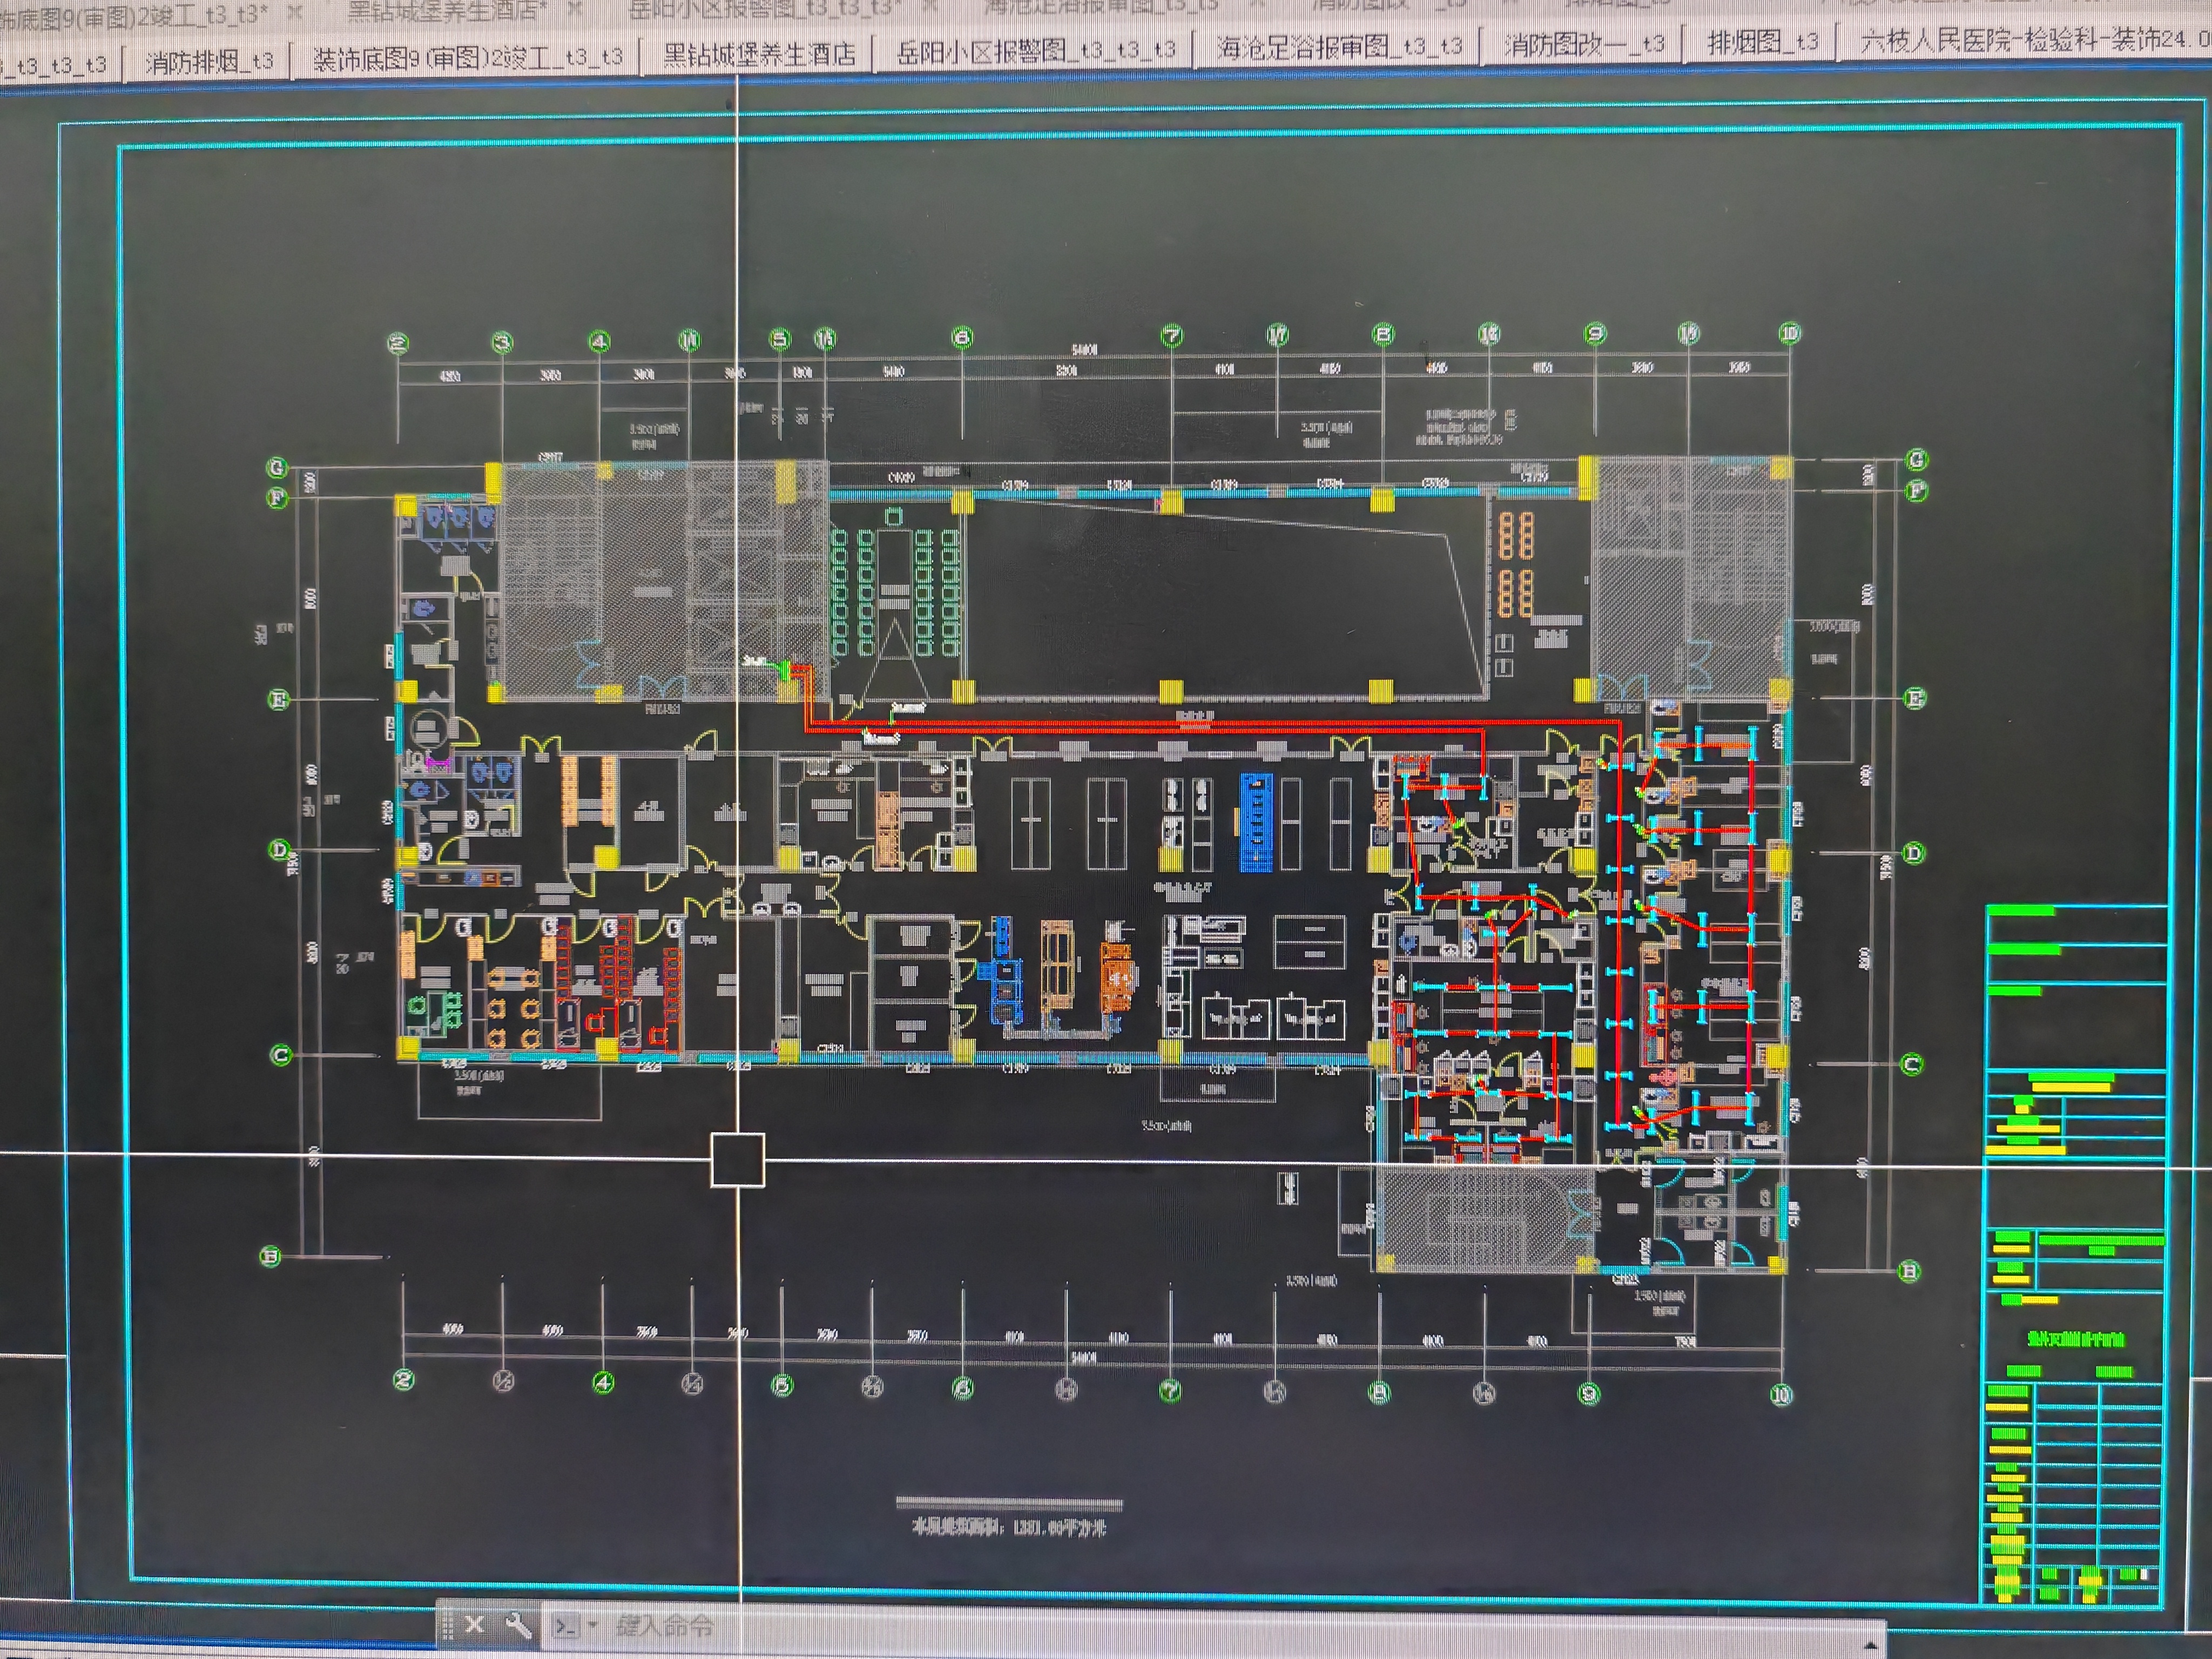
Task: Open 海沧足浴报审图_t3_t3 drawing tab
Action: [x=1338, y=46]
